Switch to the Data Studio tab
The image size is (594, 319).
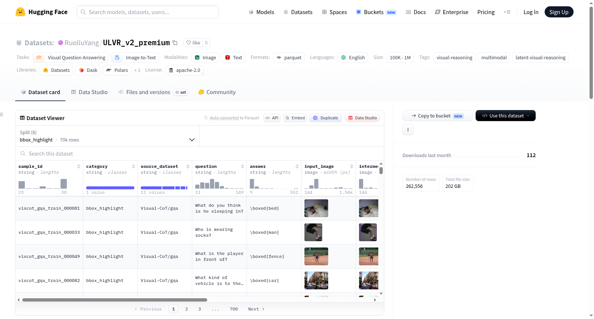89,92
